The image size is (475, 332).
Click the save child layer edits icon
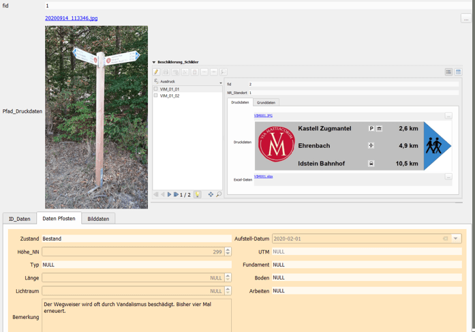coord(166,72)
